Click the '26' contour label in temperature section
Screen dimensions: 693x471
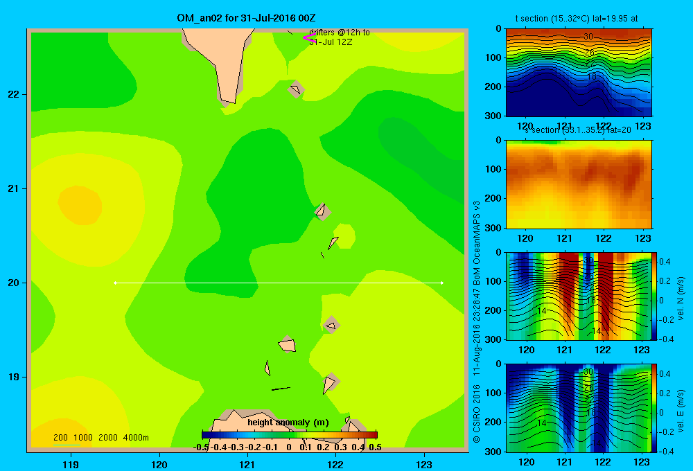pyautogui.click(x=590, y=53)
